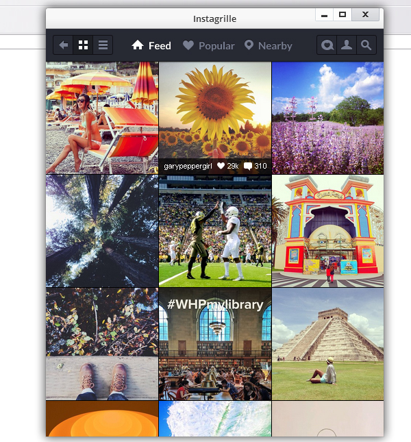The width and height of the screenshot is (411, 442).
Task: Open the sunflower photo
Action: coord(215,118)
